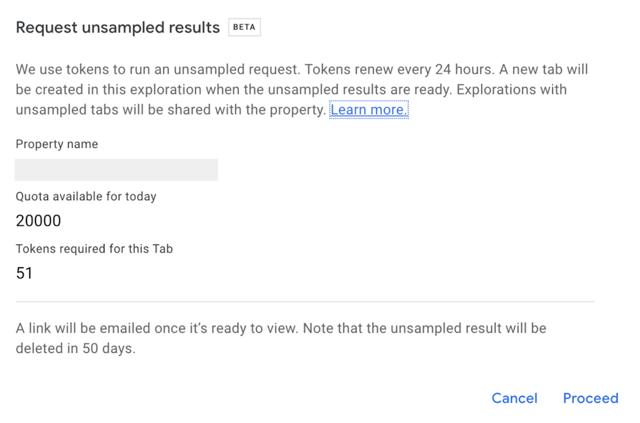Viewport: 640px width, 423px height.
Task: Select the token value 51
Action: coord(24,273)
